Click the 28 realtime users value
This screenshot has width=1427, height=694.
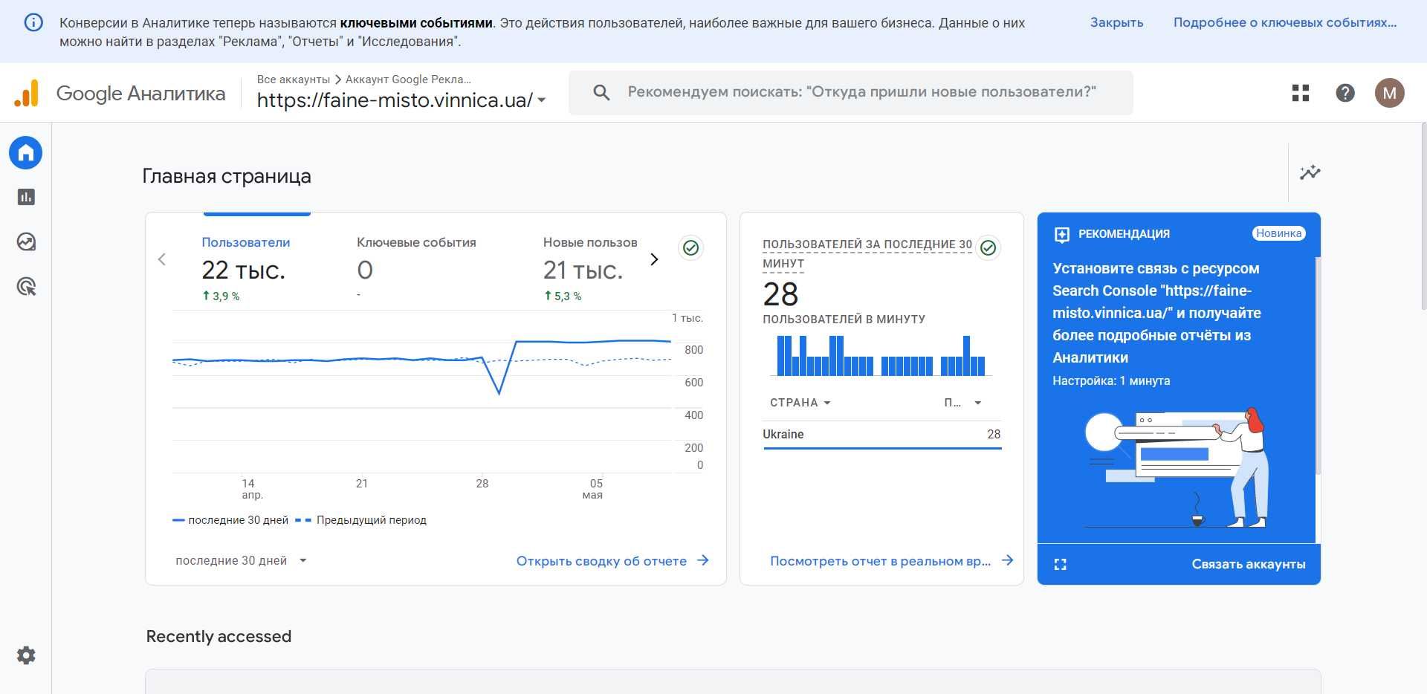pos(780,294)
